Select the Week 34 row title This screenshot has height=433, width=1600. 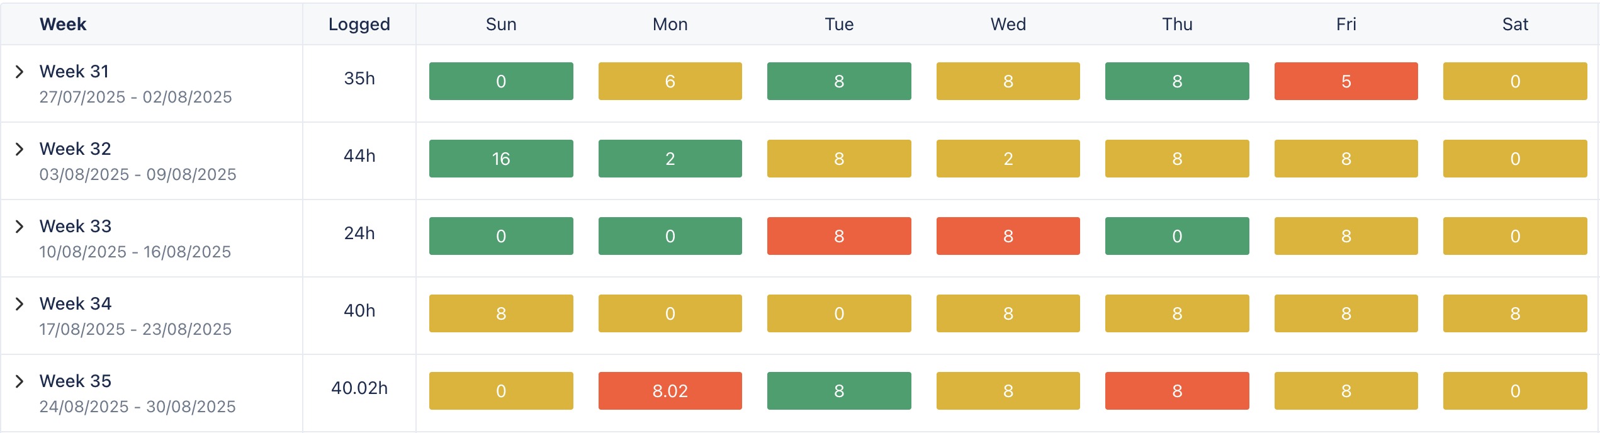(x=76, y=304)
